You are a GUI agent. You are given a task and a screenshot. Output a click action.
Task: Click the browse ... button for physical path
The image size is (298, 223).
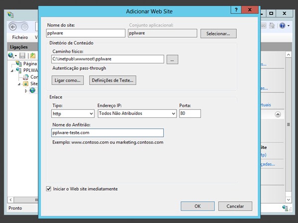(x=172, y=59)
